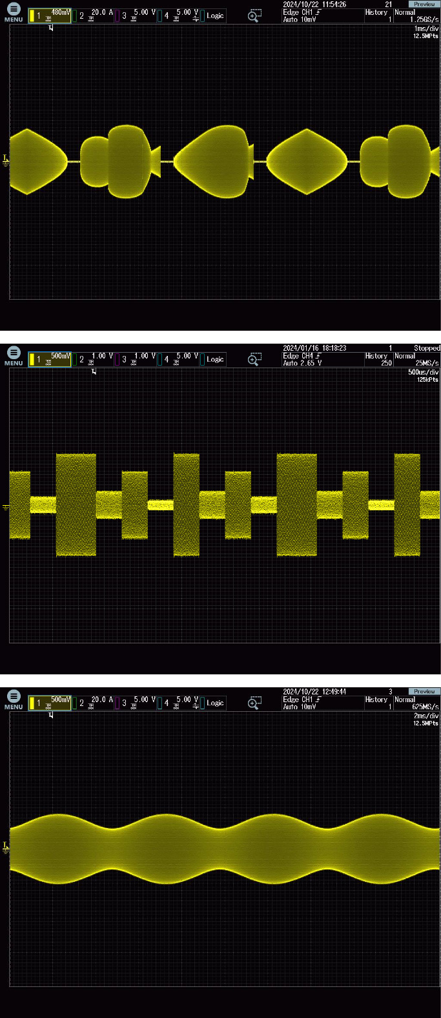The width and height of the screenshot is (441, 1018).
Task: Select the trigger position marker in the 12:49:44 capture
Action: tap(52, 715)
